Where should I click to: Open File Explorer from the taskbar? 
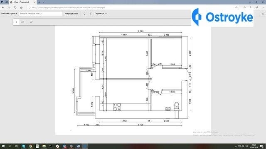(44, 146)
